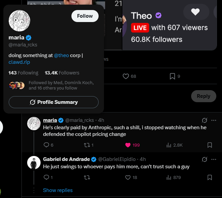
Task: Retweet maria's comment about Anthropic
Action: [87, 145]
